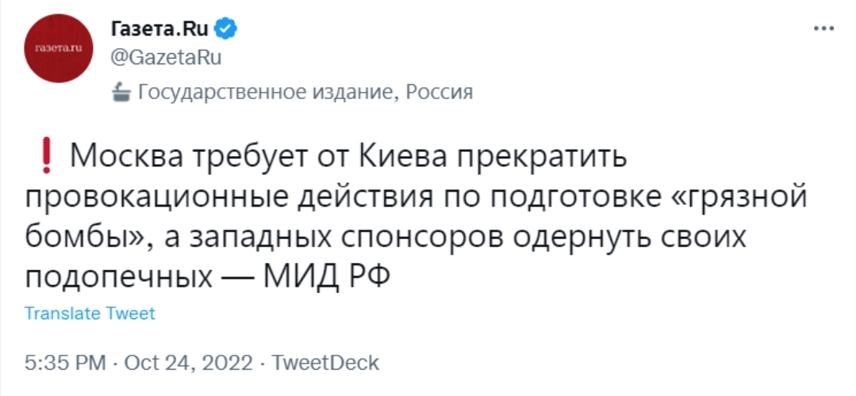Open the three-dot more options menu

[824, 29]
